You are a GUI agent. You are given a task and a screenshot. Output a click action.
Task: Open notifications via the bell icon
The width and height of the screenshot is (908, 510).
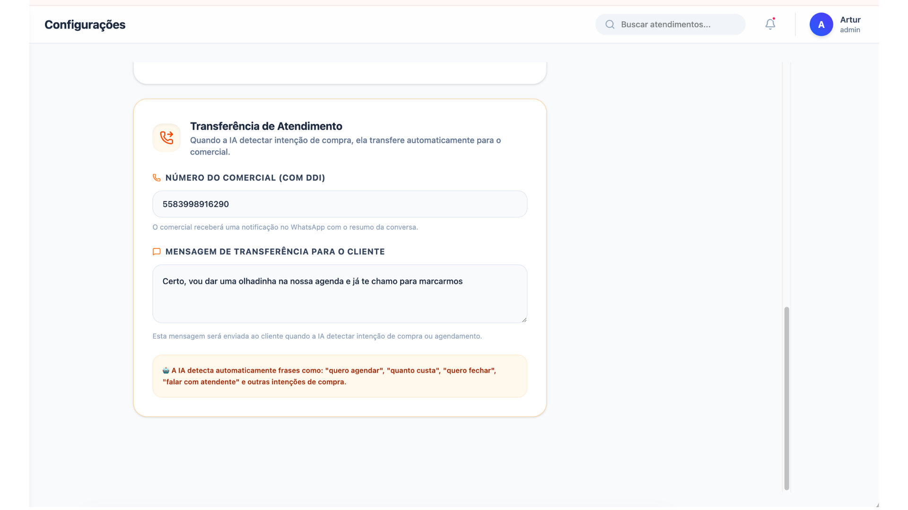point(770,25)
